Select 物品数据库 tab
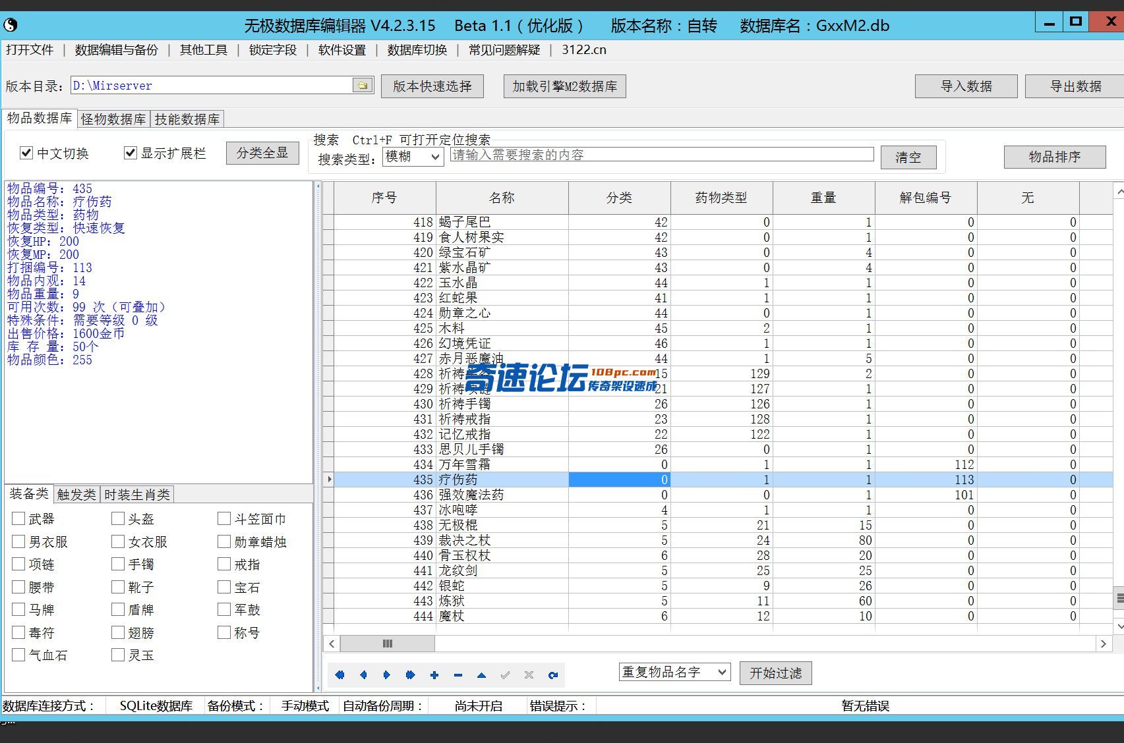 tap(40, 118)
